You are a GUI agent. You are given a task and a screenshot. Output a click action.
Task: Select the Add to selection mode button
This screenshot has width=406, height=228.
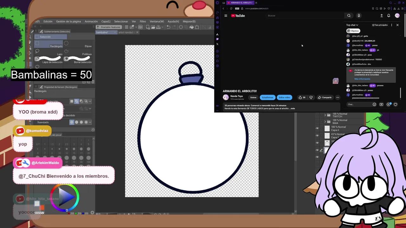pyautogui.click(x=76, y=101)
